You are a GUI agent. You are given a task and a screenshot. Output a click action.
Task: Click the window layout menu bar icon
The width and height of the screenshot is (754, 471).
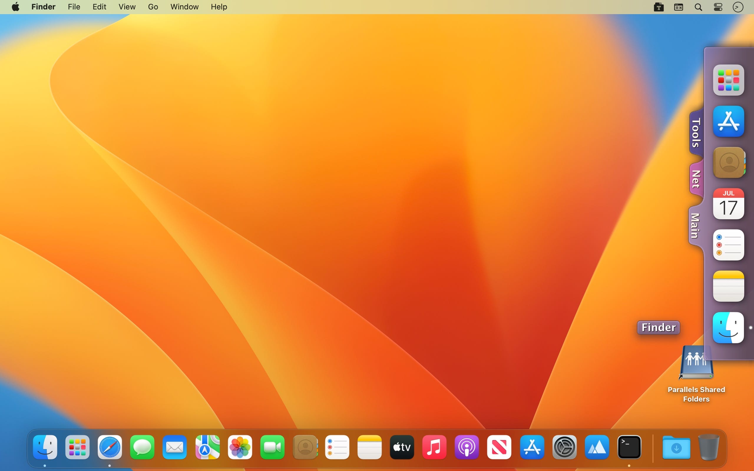[x=679, y=7]
